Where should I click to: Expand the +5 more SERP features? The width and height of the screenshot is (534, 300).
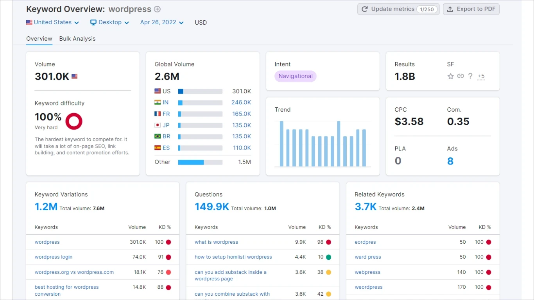click(481, 76)
